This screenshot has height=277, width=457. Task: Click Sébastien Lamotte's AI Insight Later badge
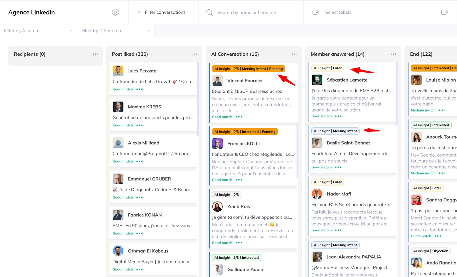328,68
